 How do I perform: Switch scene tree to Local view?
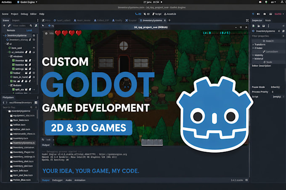(29, 30)
